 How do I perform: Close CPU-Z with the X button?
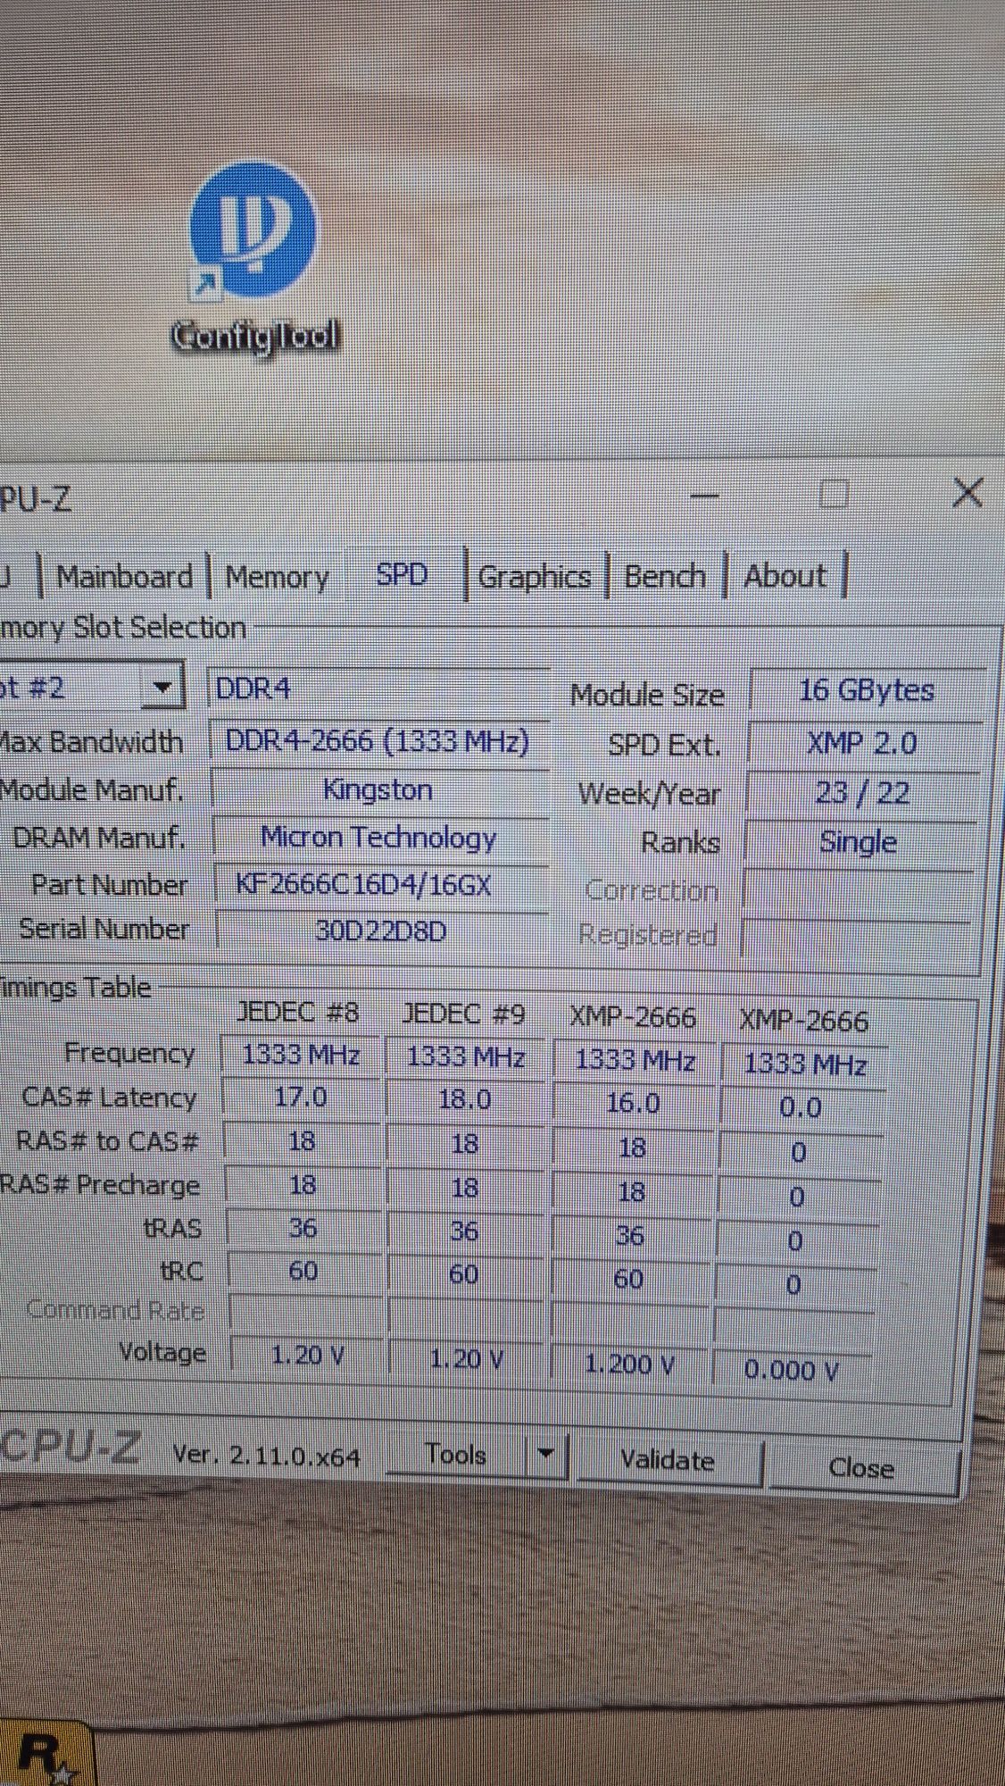tap(968, 492)
